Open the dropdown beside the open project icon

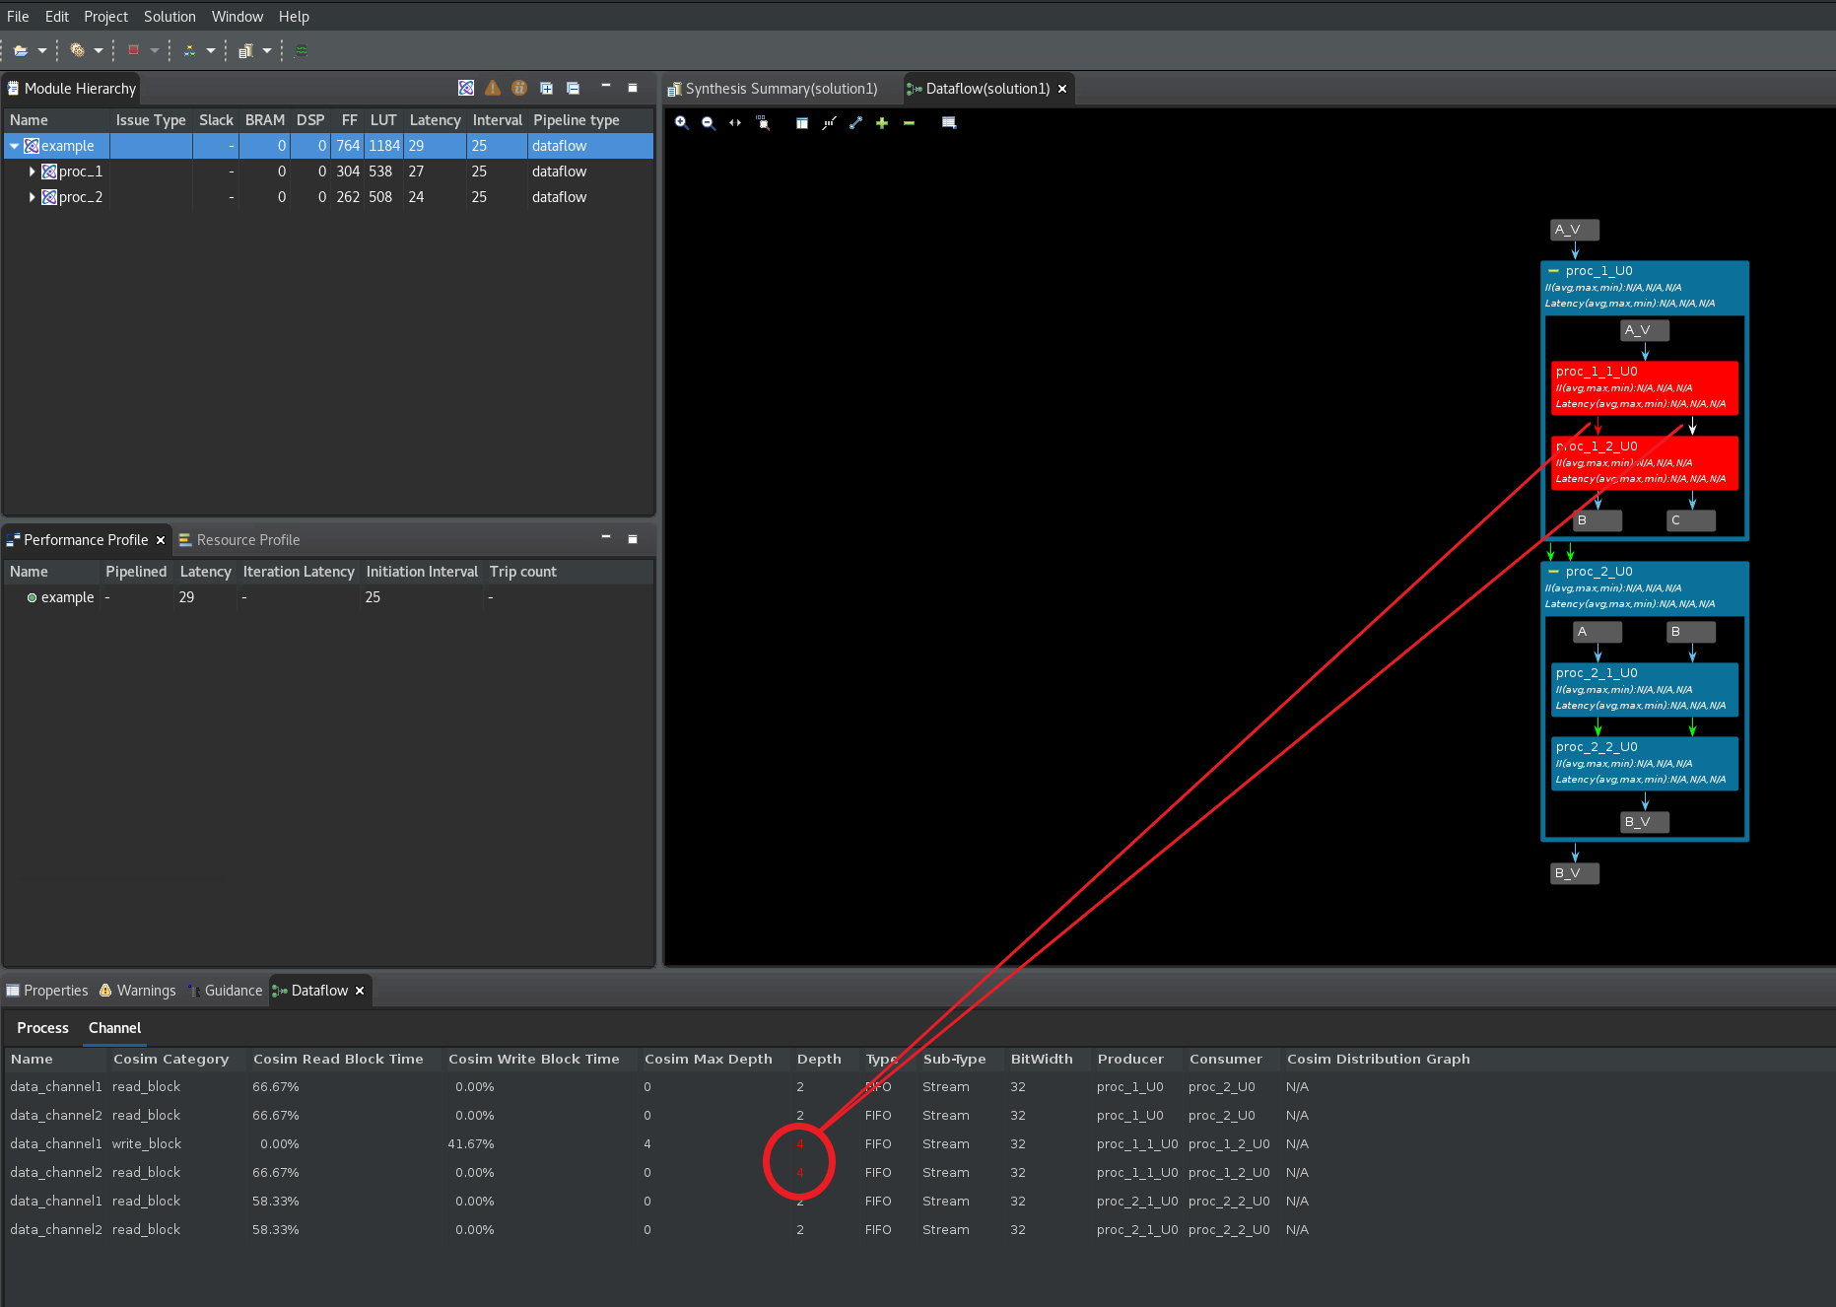tap(42, 50)
